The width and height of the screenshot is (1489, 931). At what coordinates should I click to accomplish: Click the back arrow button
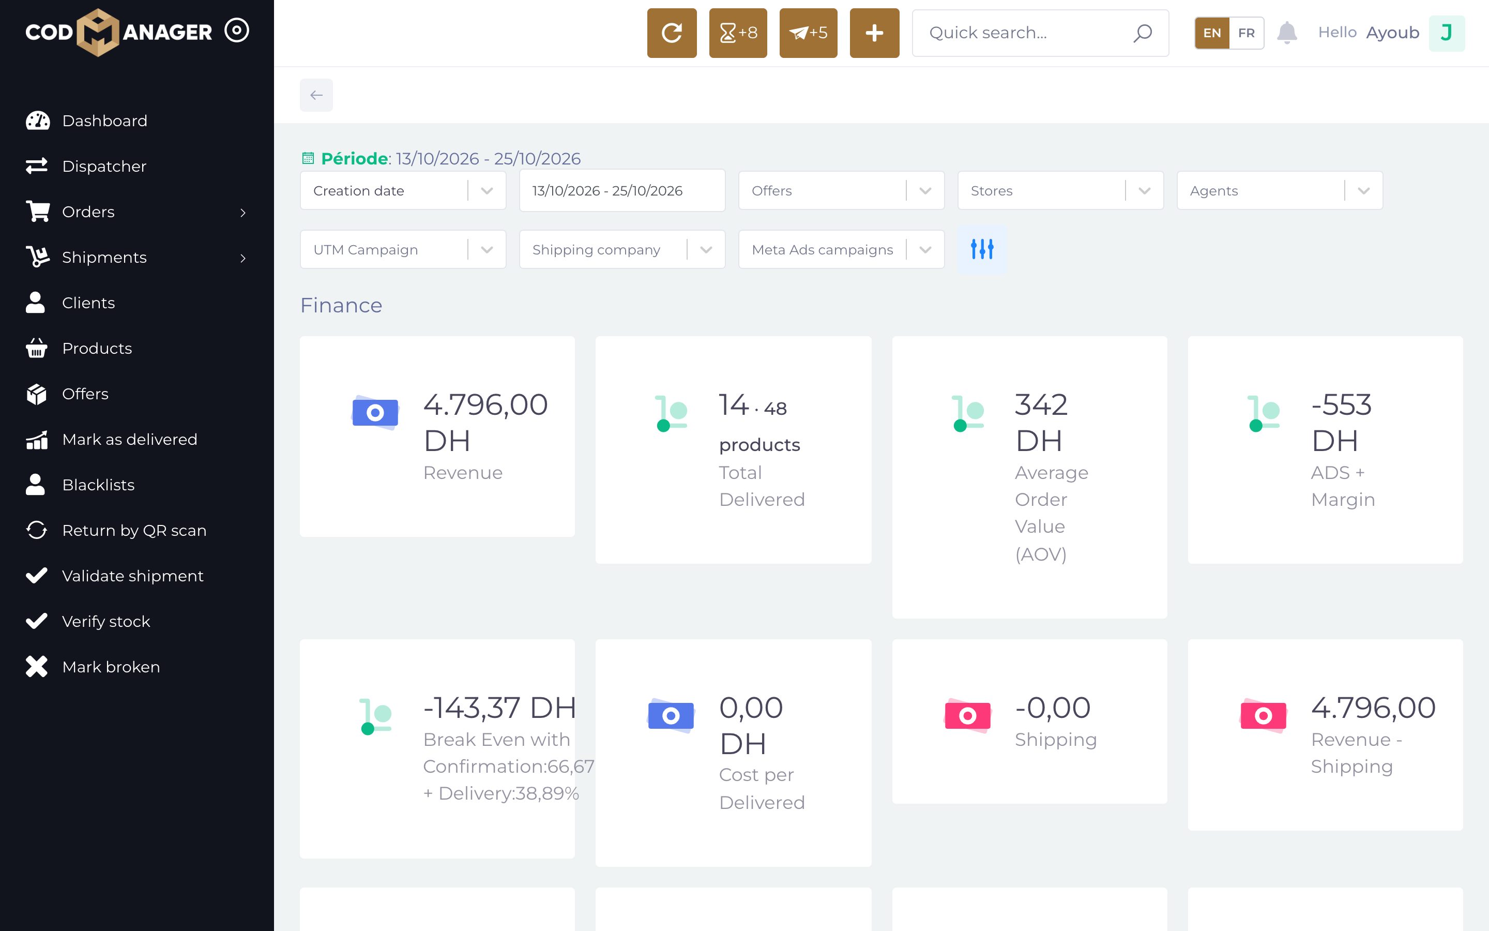pyautogui.click(x=316, y=95)
